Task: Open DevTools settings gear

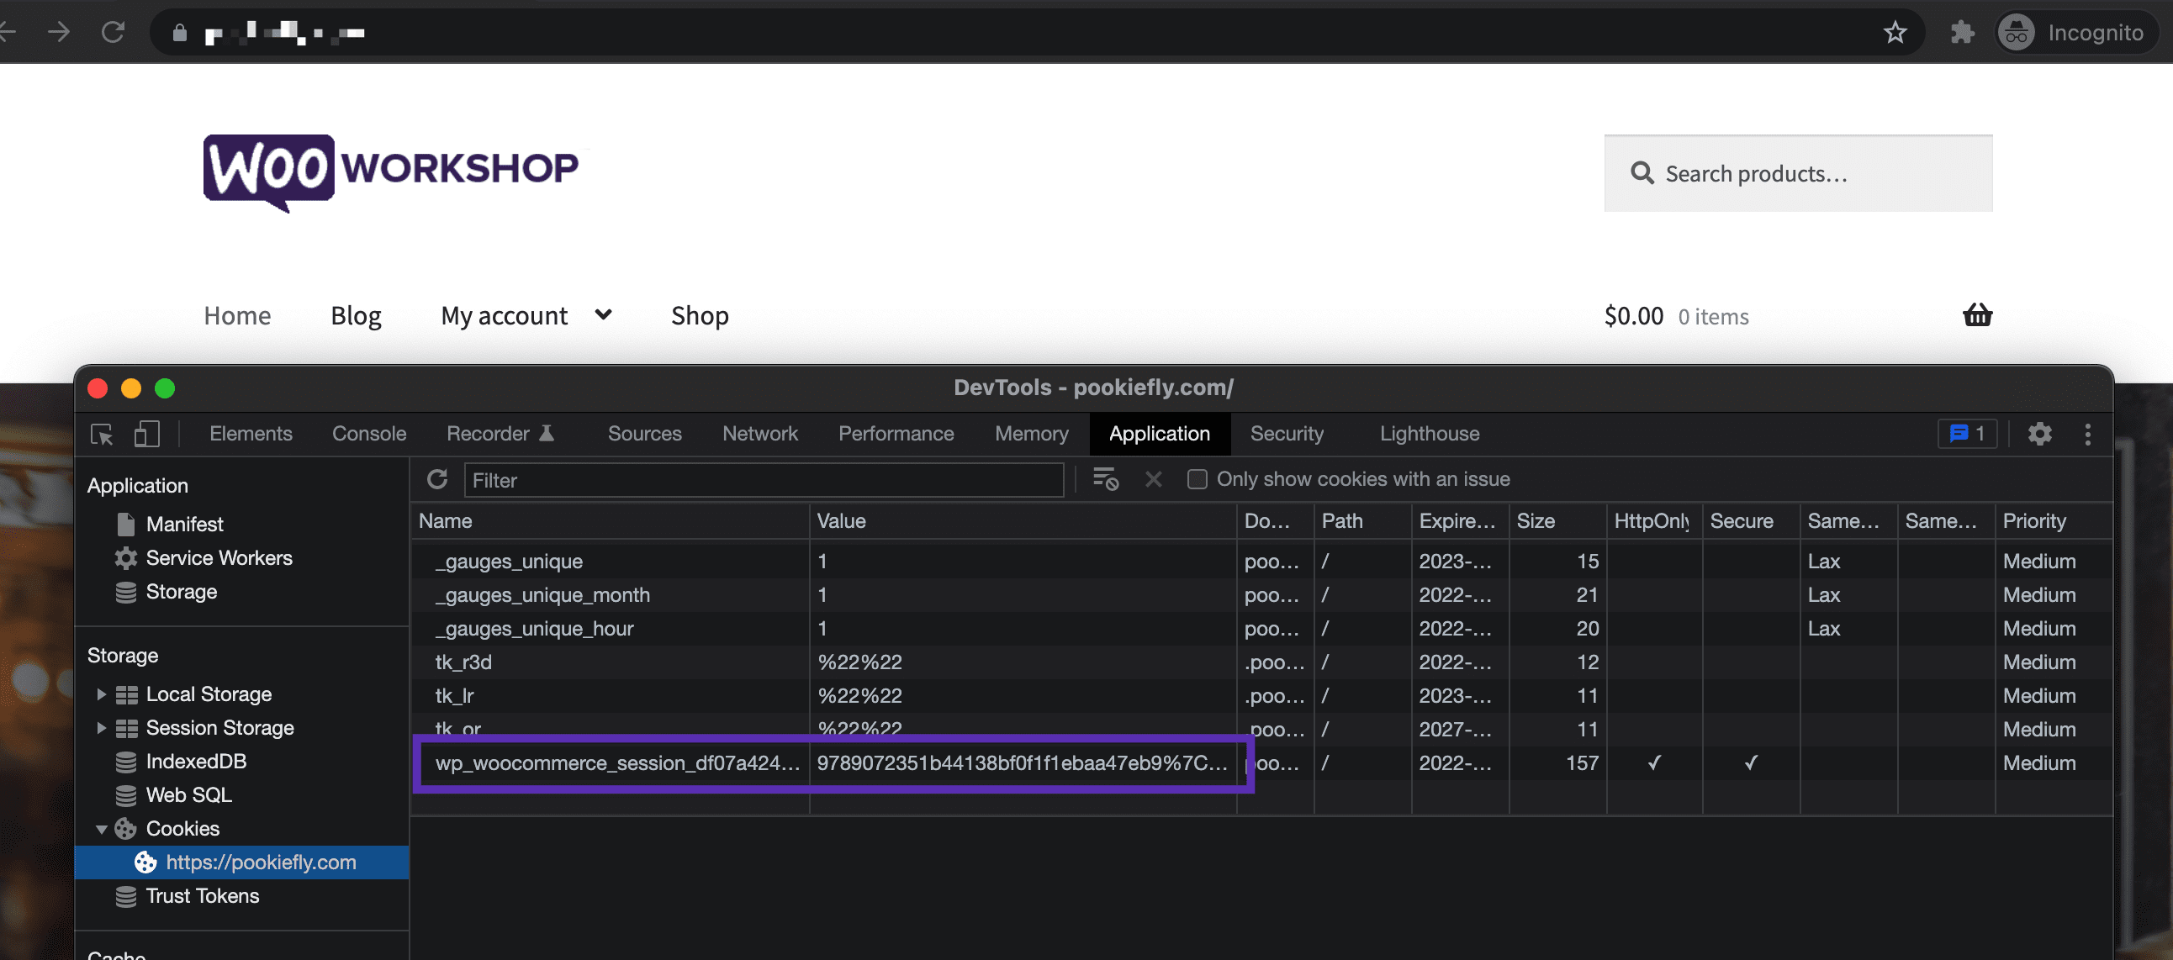Action: (x=2041, y=434)
